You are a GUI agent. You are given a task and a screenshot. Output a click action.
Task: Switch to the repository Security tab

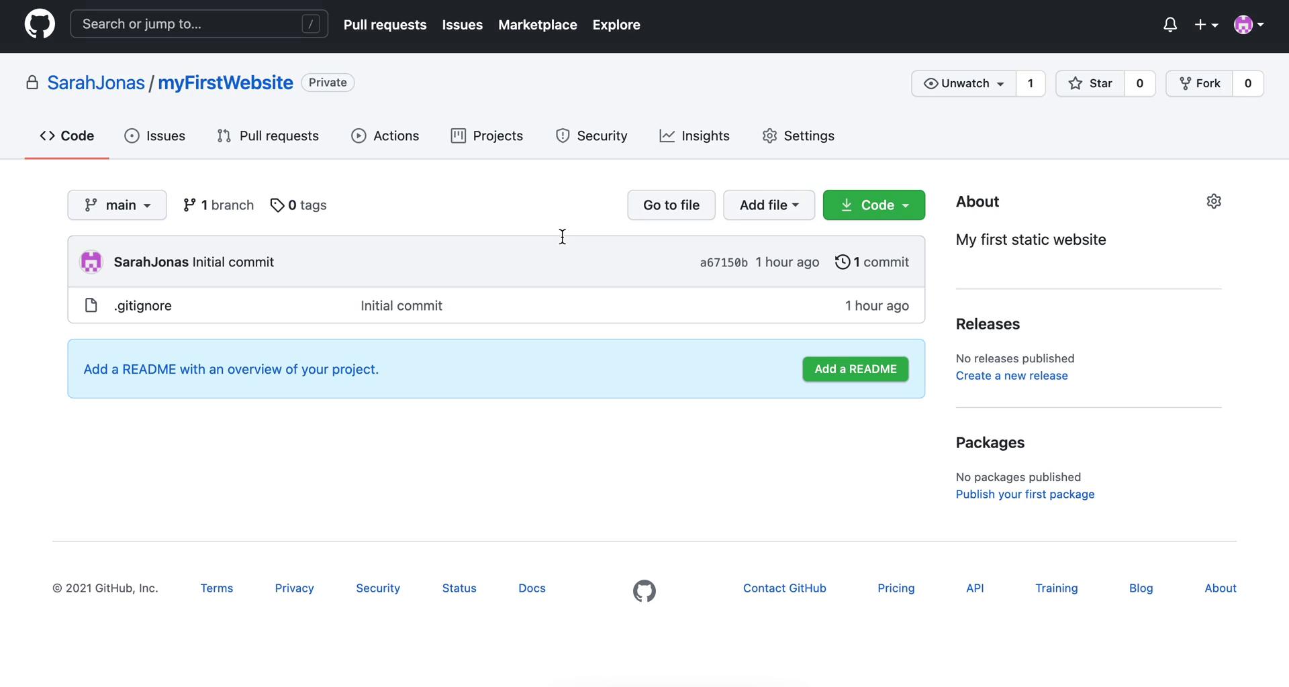(591, 136)
